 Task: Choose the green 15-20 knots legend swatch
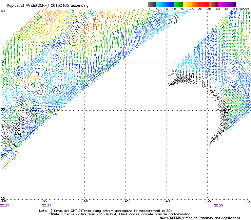pyautogui.click(x=178, y=4)
